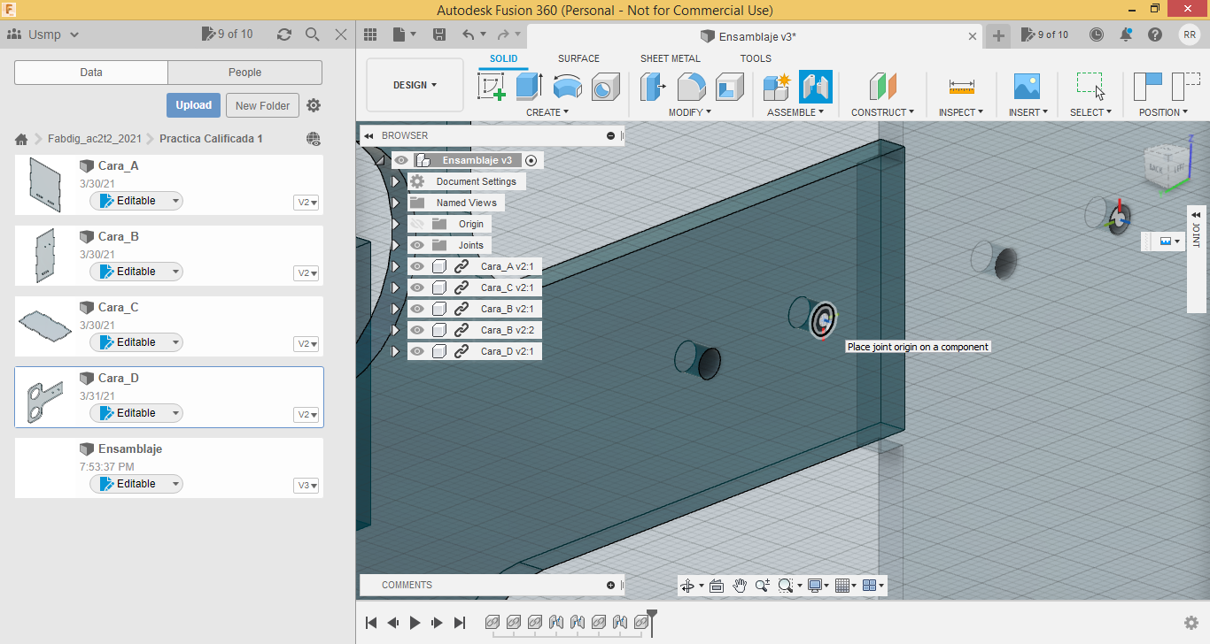
Task: Hide the Joints folder
Action: [417, 245]
